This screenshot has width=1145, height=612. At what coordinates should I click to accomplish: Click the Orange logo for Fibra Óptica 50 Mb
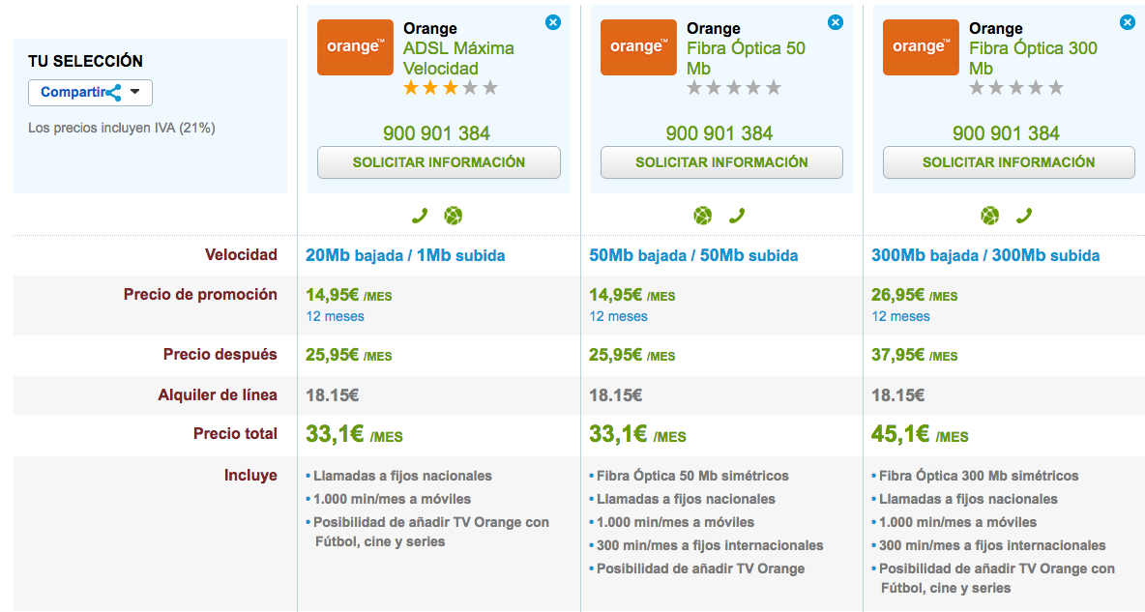pos(638,47)
